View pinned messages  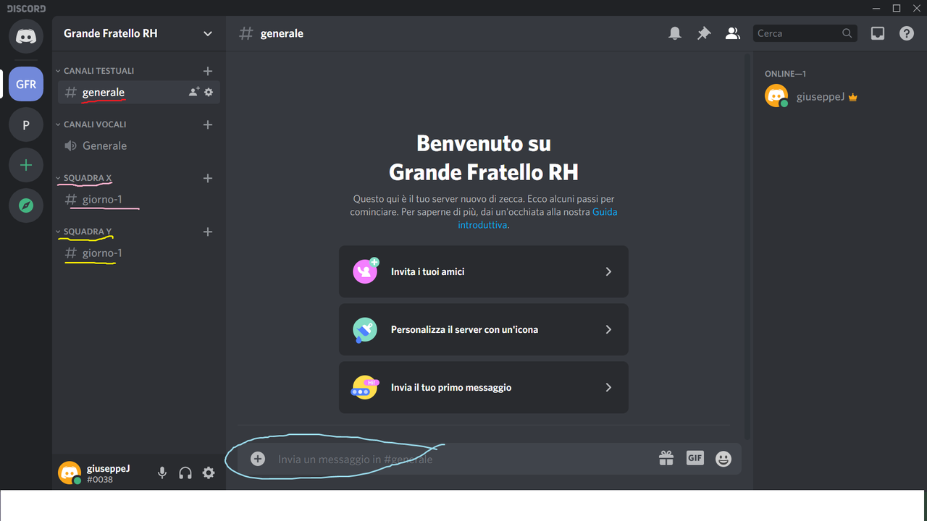point(703,33)
